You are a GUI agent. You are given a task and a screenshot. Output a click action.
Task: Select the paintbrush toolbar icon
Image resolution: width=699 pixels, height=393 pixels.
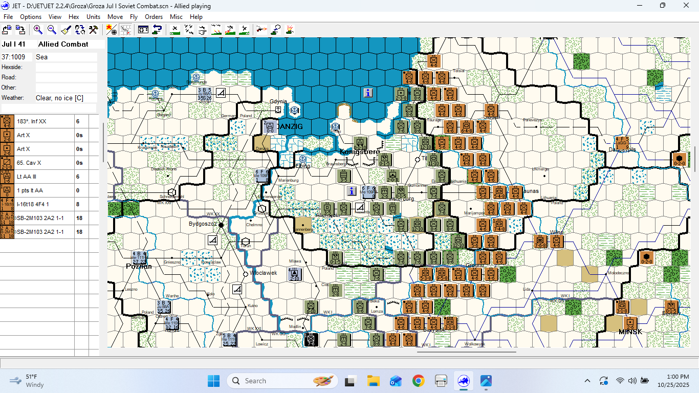(65, 30)
